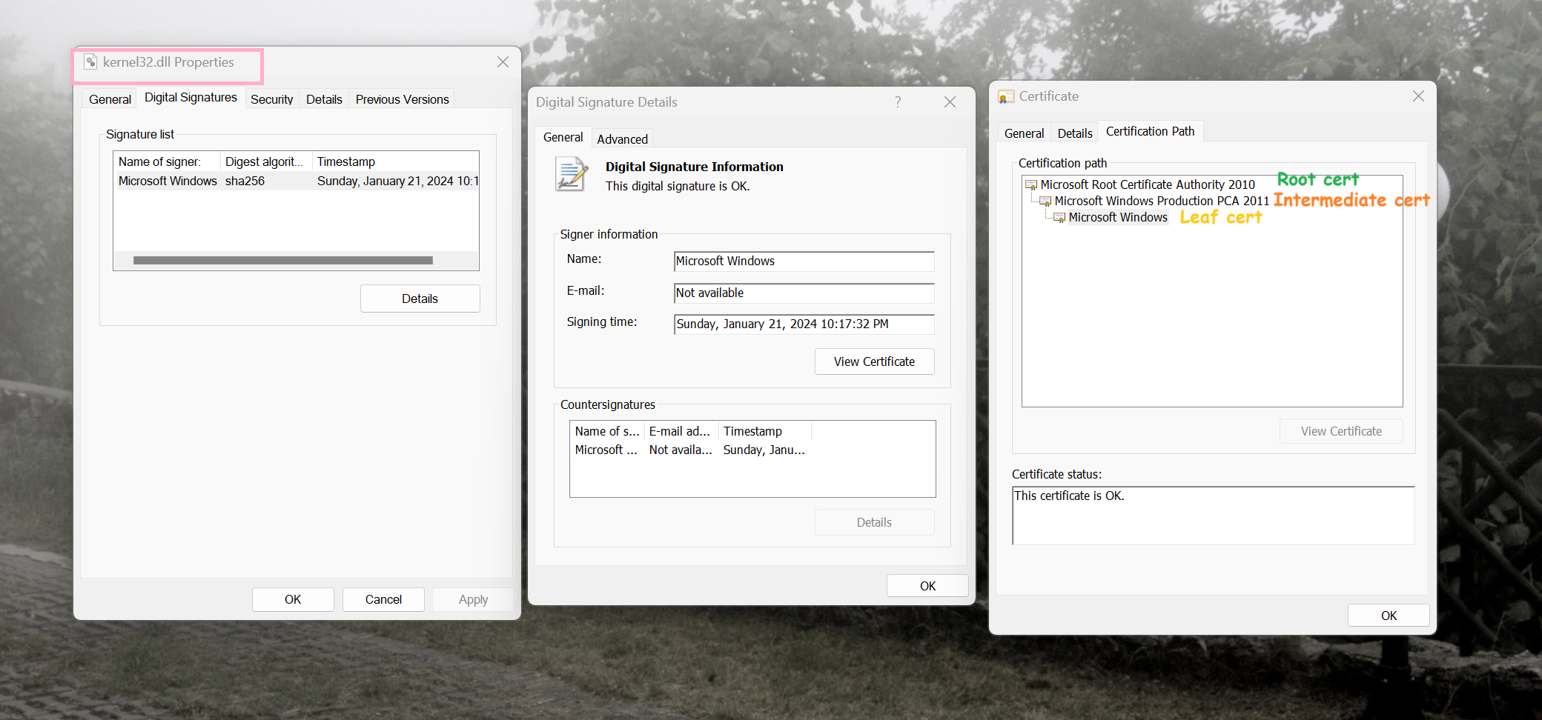Select the Microsoft countersignature row
The image size is (1542, 720).
click(690, 450)
